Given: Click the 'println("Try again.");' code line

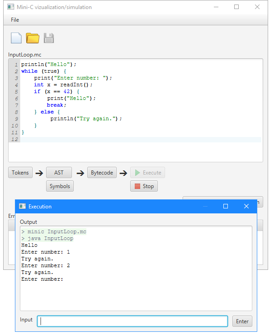Looking at the screenshot, I should point(86,119).
